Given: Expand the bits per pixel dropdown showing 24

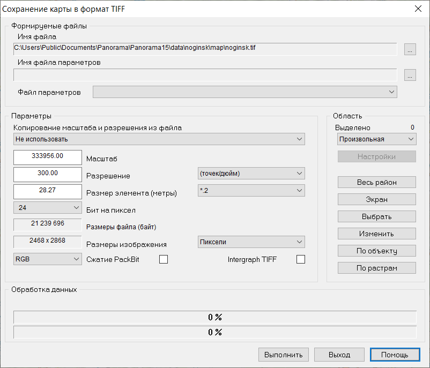Looking at the screenshot, I should [x=47, y=208].
